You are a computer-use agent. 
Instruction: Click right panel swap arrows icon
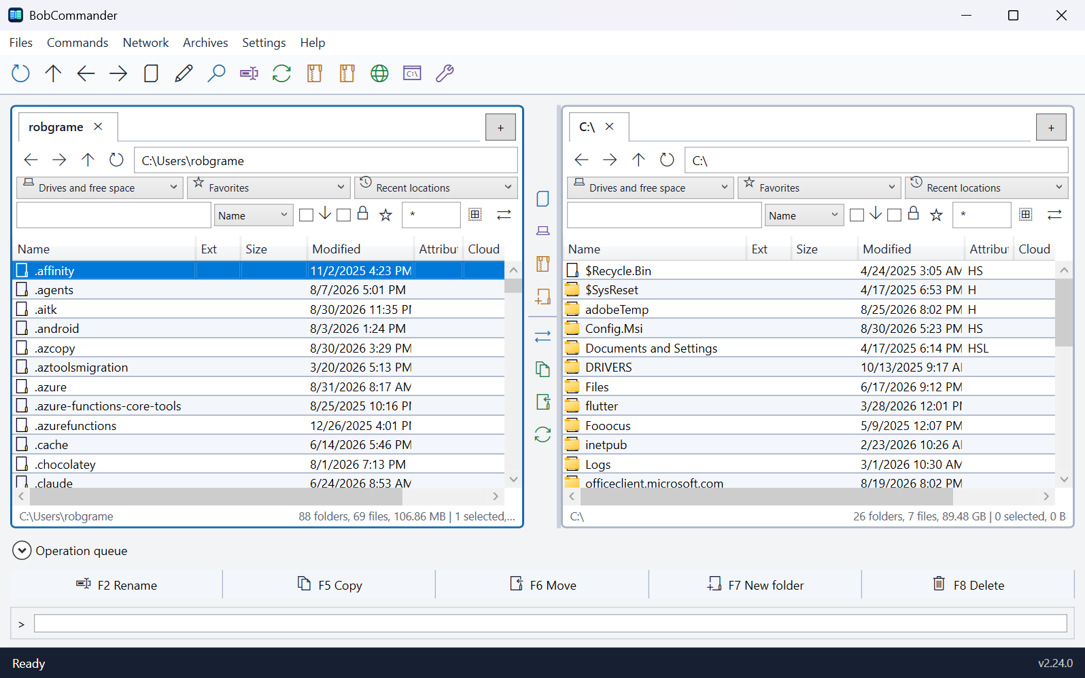(1054, 215)
